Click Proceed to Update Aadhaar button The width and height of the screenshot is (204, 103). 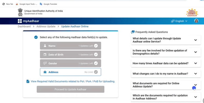tap(70, 89)
